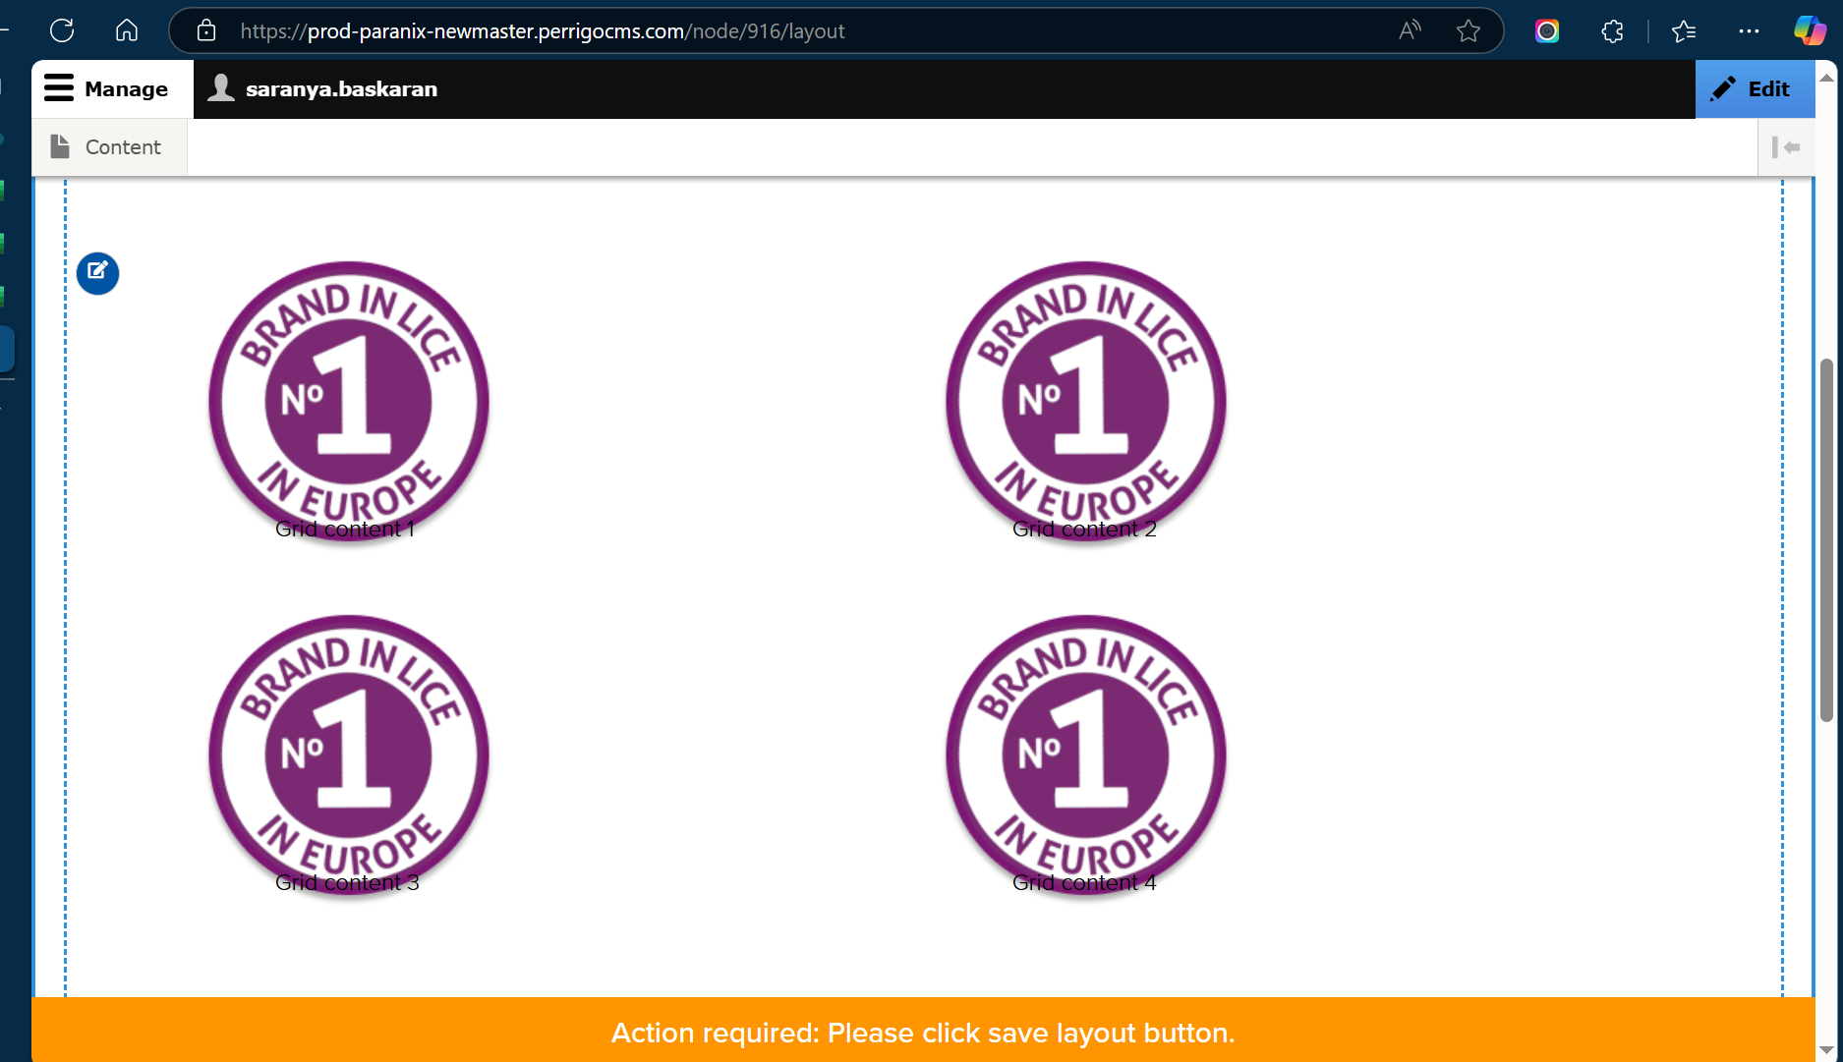Open the colorful circular extension icon
This screenshot has width=1843, height=1062.
click(x=1547, y=30)
